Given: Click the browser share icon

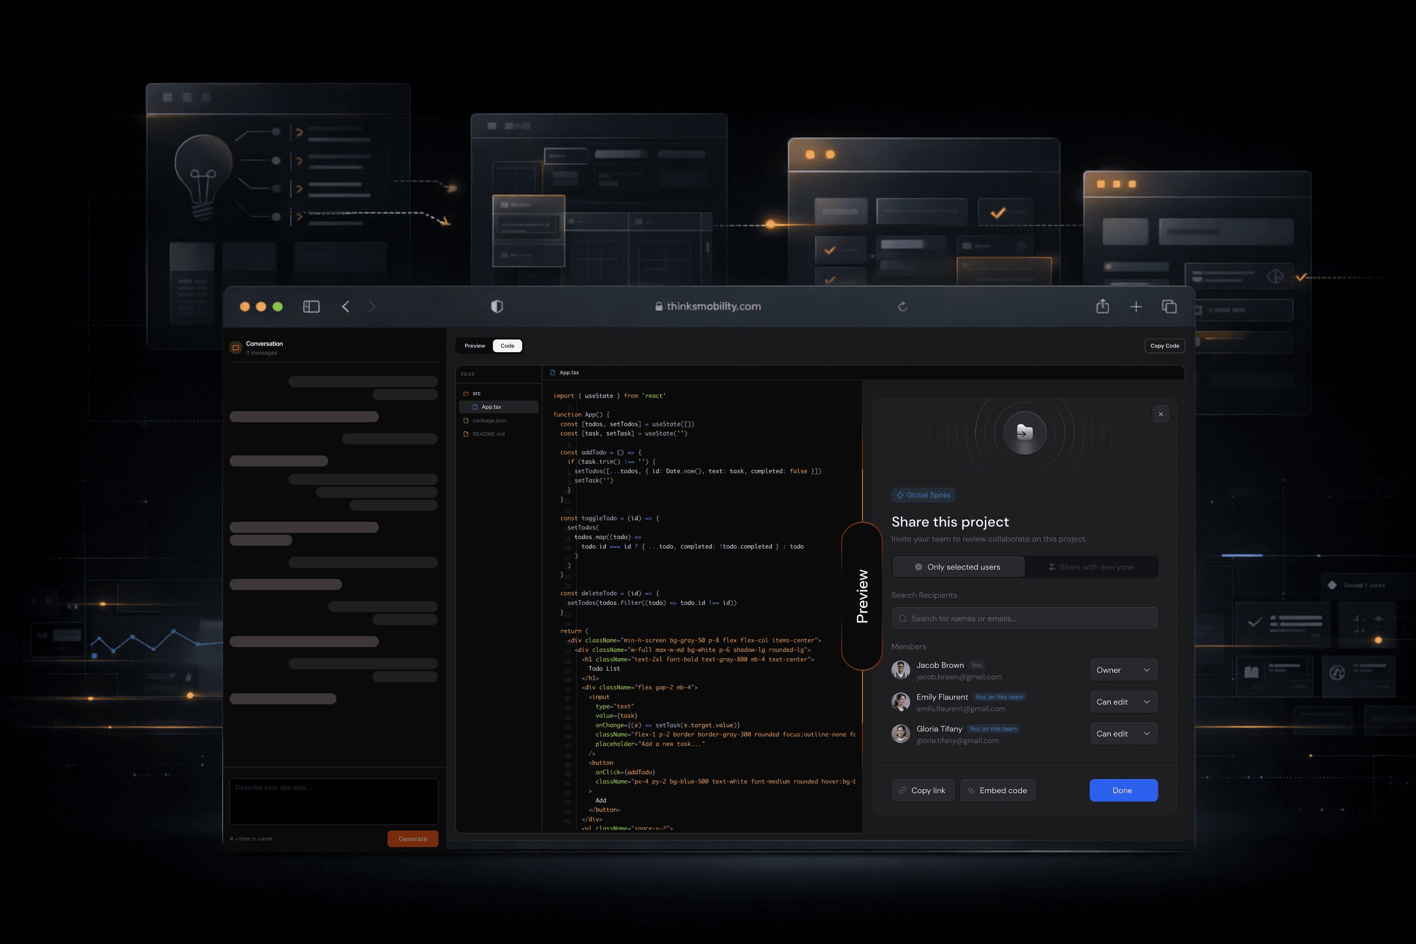Looking at the screenshot, I should coord(1103,306).
